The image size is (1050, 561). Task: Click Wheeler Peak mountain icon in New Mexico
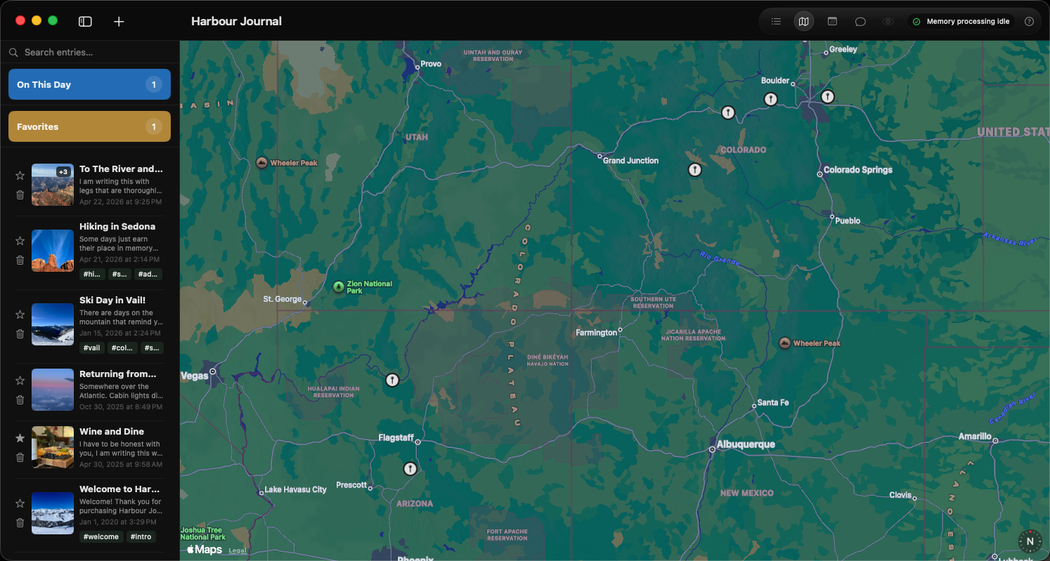(x=785, y=343)
